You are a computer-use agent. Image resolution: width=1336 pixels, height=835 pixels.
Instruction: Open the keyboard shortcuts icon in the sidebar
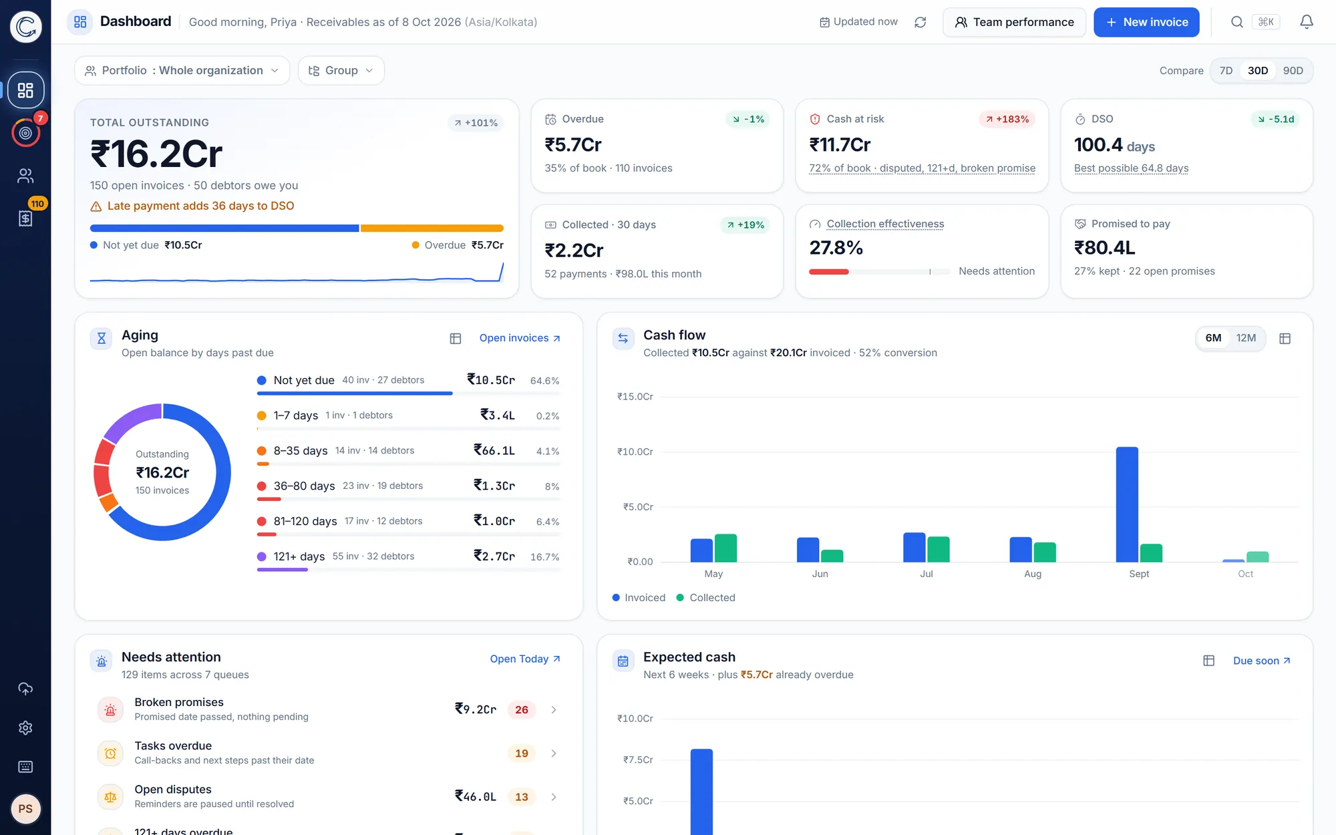[25, 767]
